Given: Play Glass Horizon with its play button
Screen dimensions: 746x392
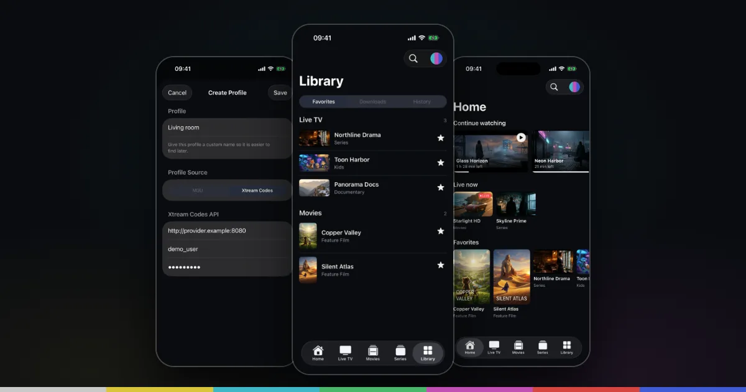Looking at the screenshot, I should 521,138.
